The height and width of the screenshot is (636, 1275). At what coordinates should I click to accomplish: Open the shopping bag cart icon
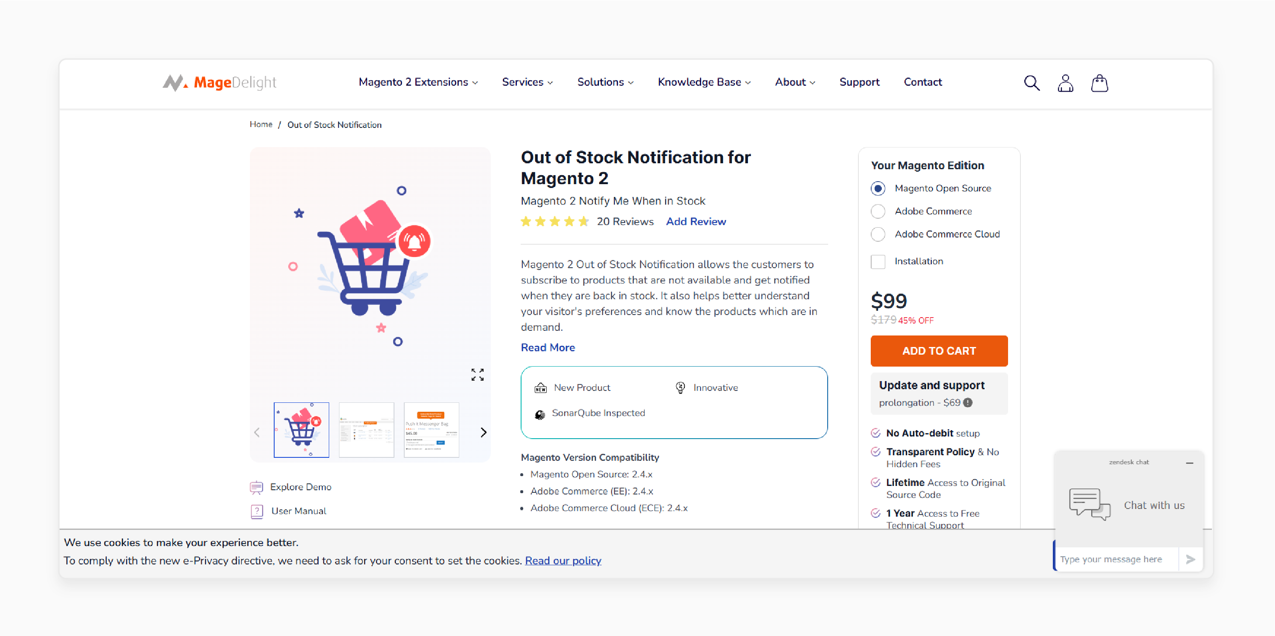point(1099,83)
